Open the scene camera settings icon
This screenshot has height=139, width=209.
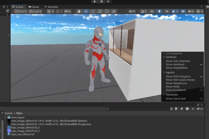(x=189, y=11)
